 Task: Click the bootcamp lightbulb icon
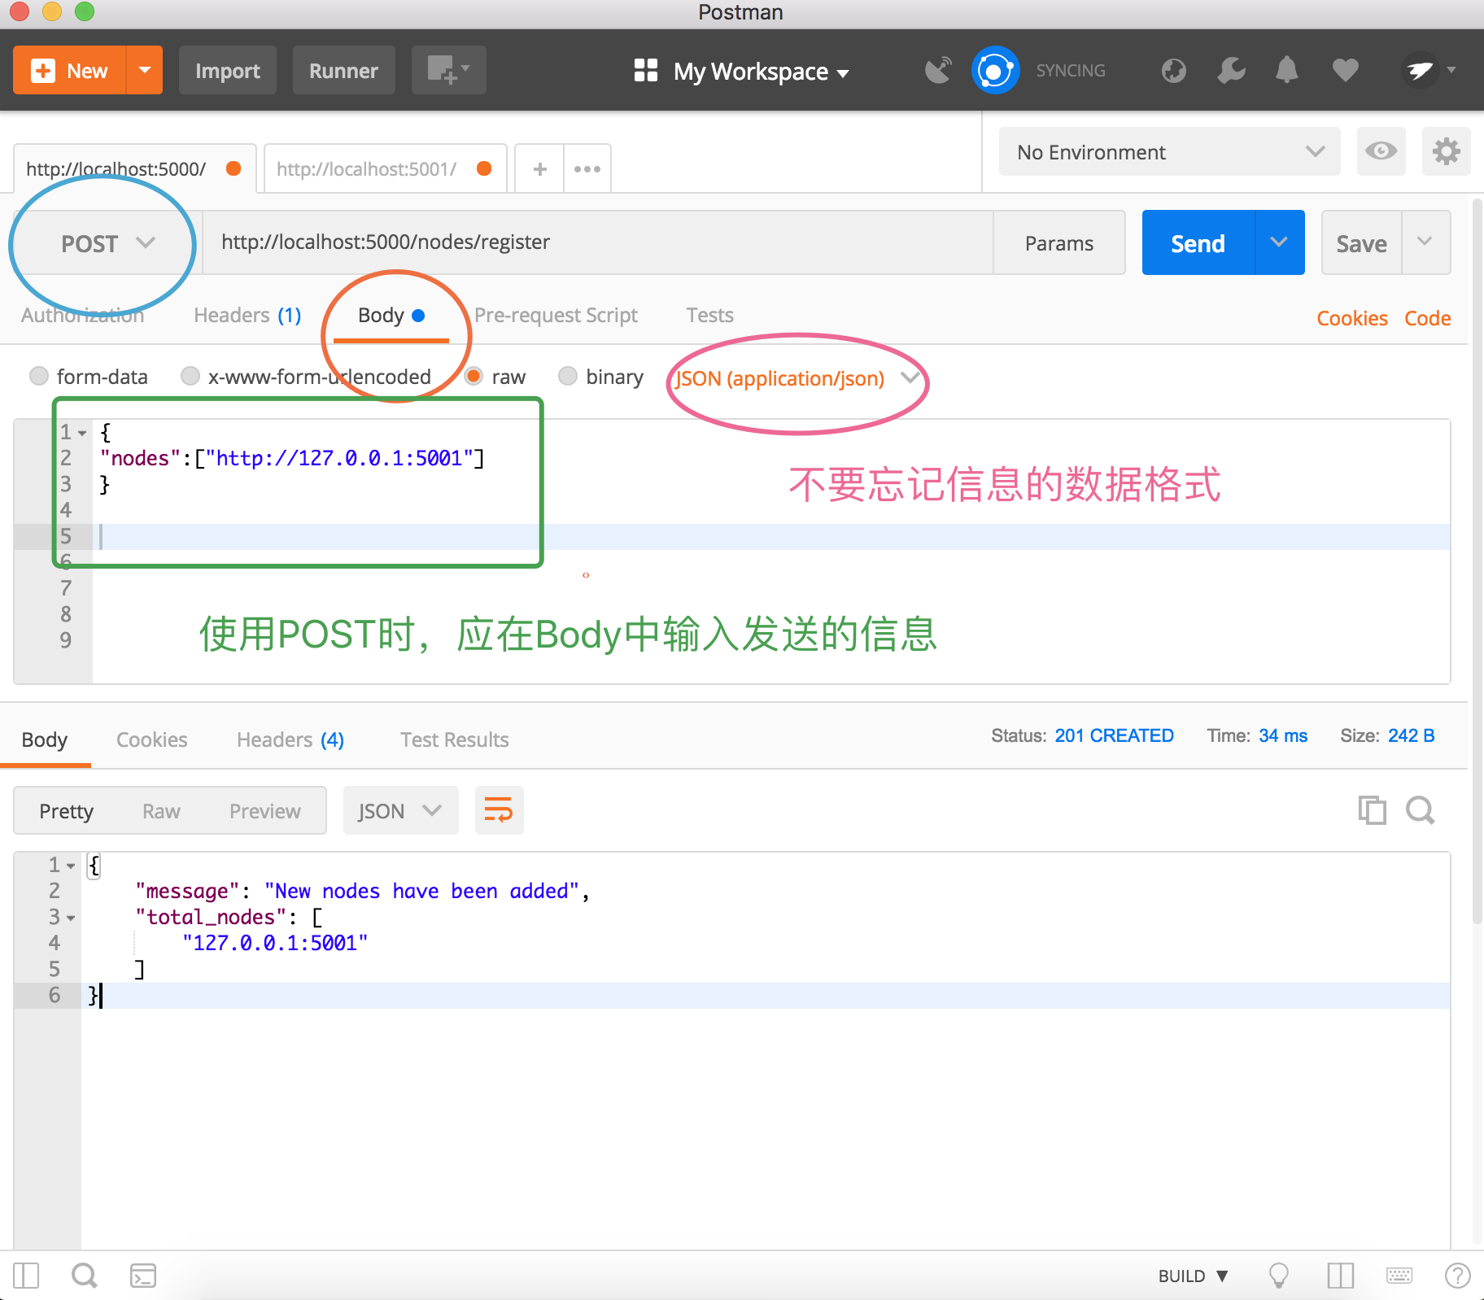click(x=1279, y=1276)
